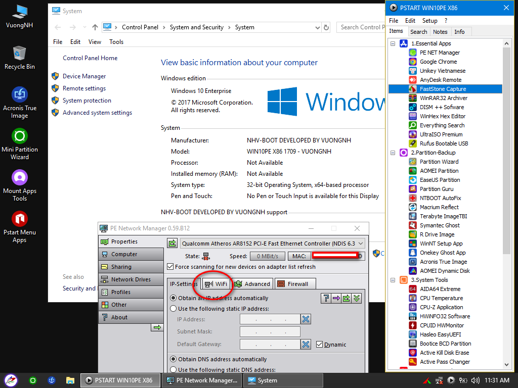Collapse the 2.Partition-Backup group

[x=393, y=153]
